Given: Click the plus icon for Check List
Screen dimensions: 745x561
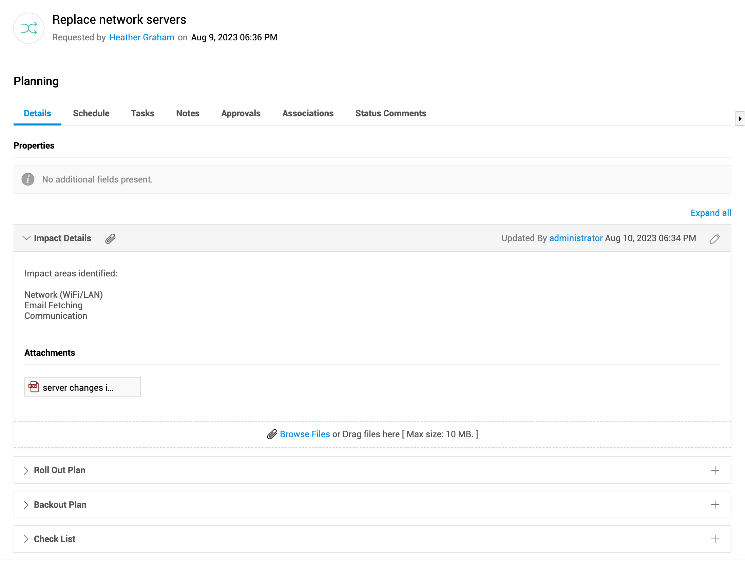Looking at the screenshot, I should 715,539.
